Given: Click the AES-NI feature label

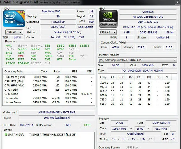Looking at the screenshot, I should (x=10, y=63).
